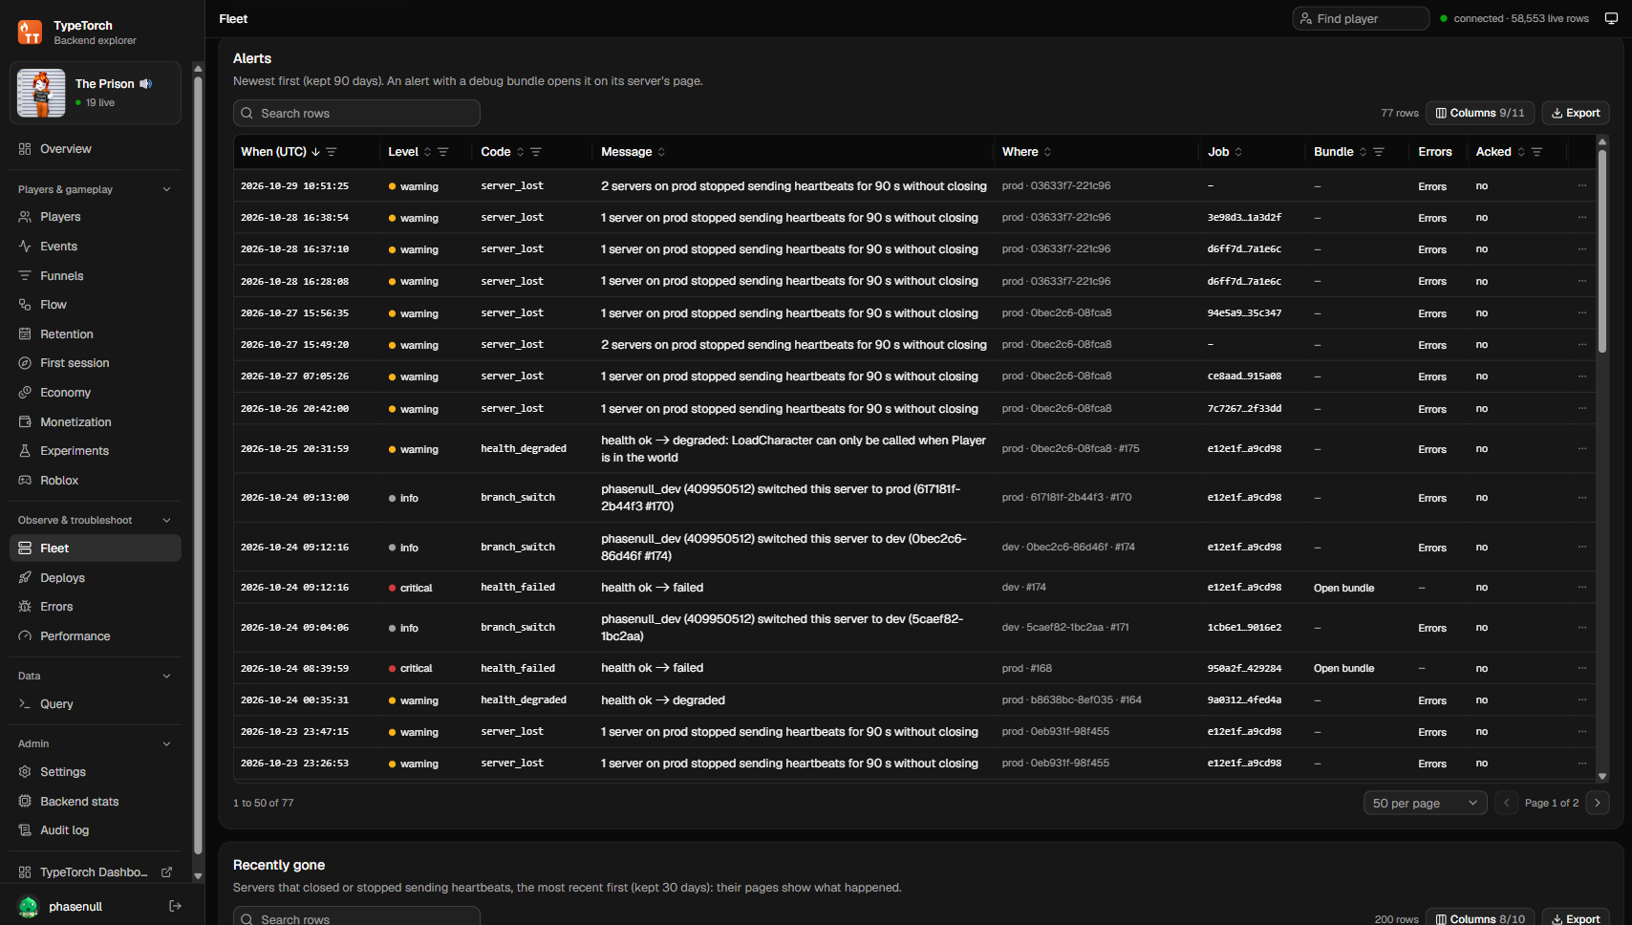Click the Alerts table vertical scrollbar
This screenshot has width=1632, height=925.
pyautogui.click(x=1602, y=253)
